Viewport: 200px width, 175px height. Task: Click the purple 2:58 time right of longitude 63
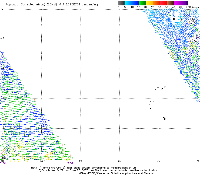click(70, 163)
